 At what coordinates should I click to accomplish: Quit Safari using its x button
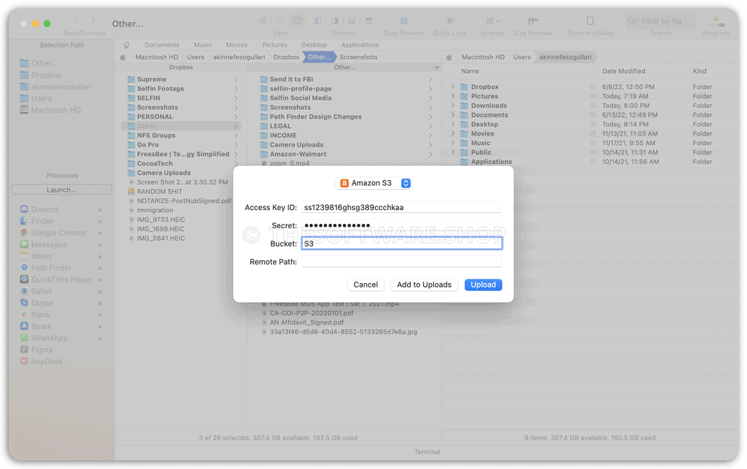coord(100,292)
